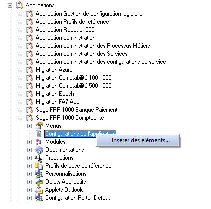Choose Insérer des éléments... from context menu

138,140
